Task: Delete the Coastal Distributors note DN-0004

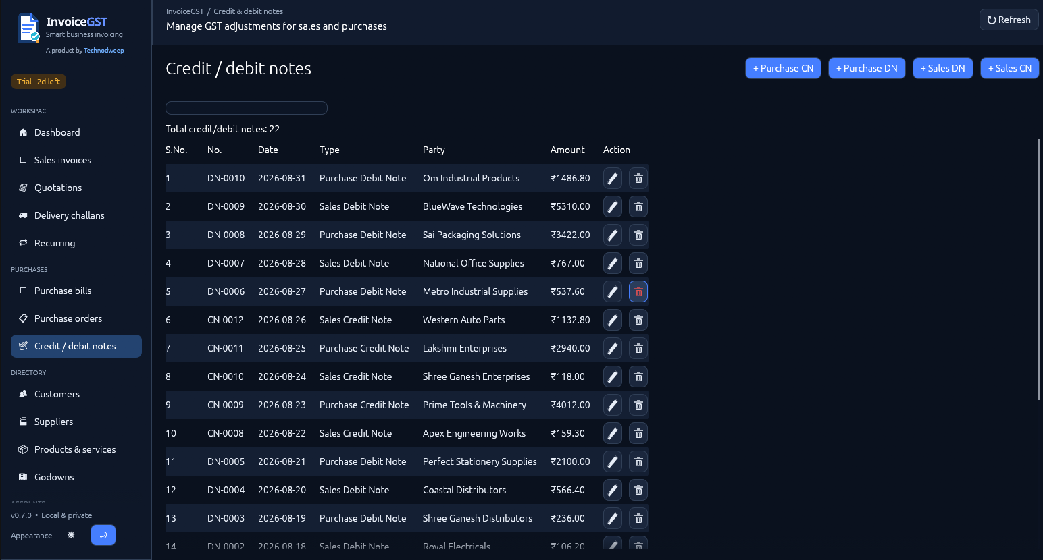Action: point(638,490)
